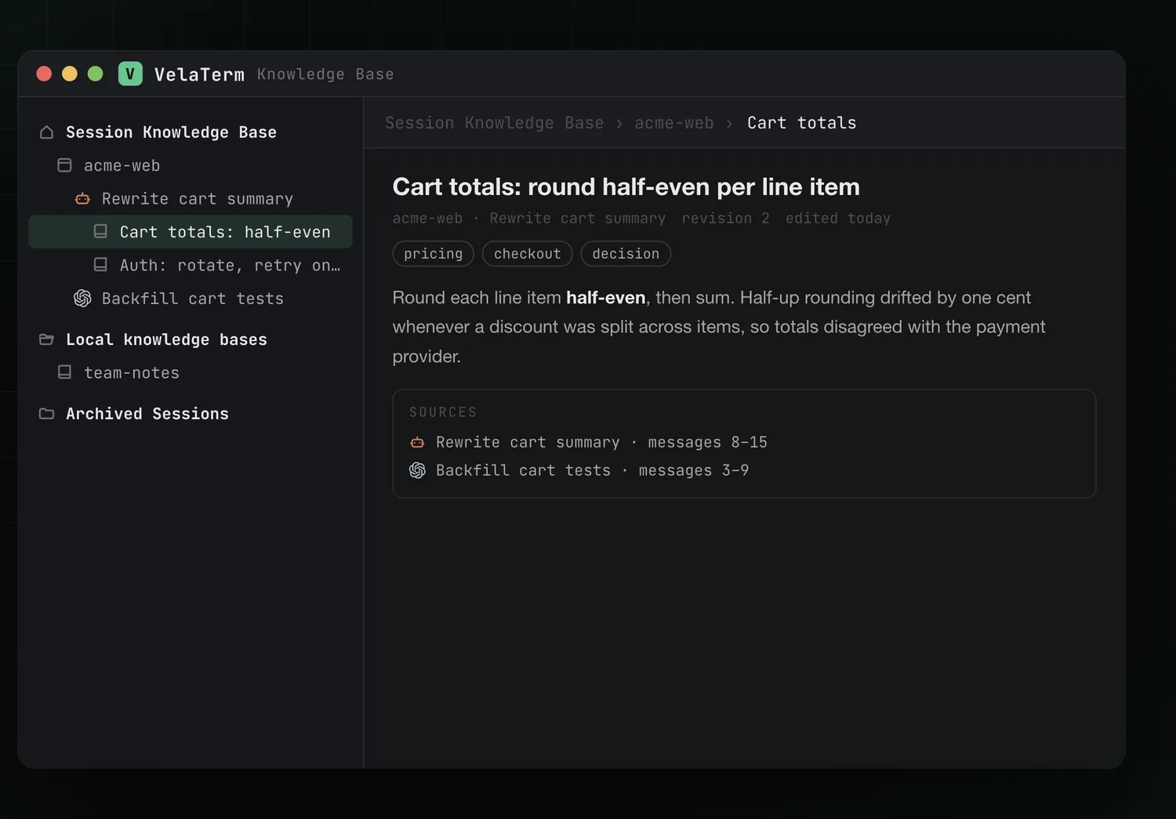Click the project icon next to acme-web
The image size is (1176, 819).
coord(65,165)
